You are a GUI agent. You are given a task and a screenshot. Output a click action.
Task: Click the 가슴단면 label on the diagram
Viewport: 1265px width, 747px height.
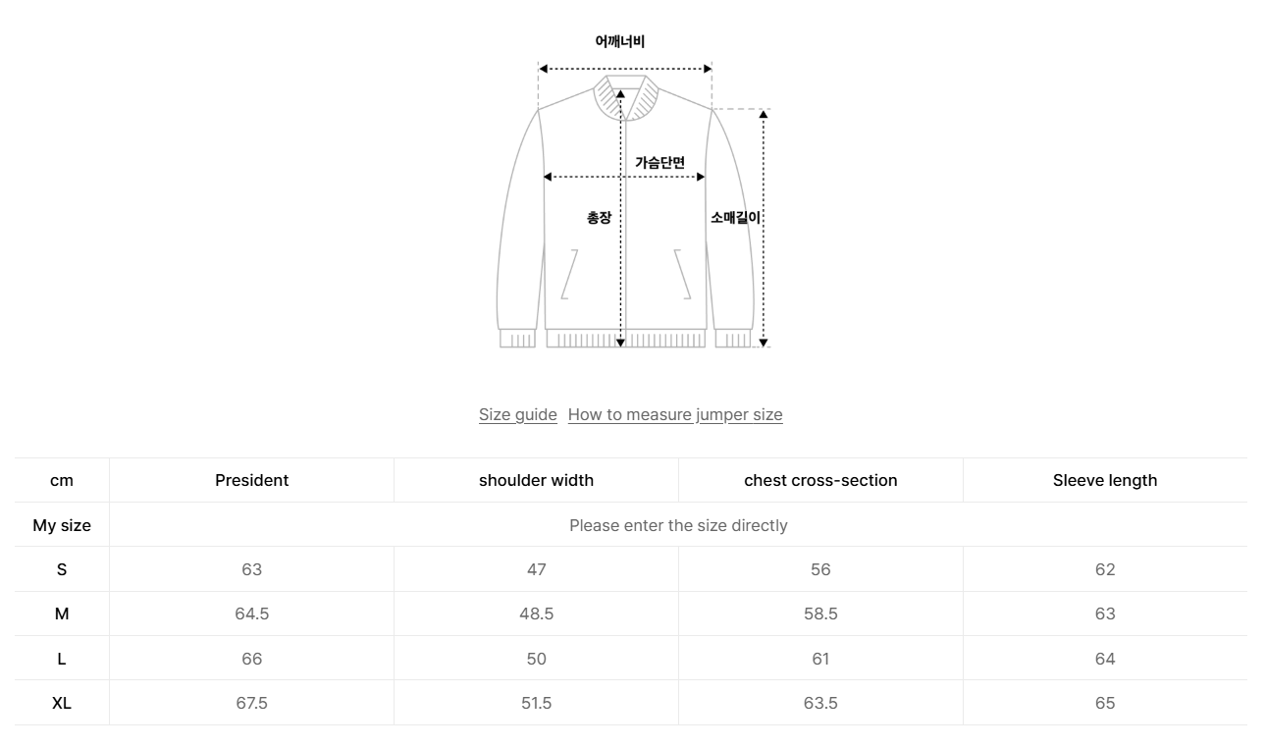659,162
